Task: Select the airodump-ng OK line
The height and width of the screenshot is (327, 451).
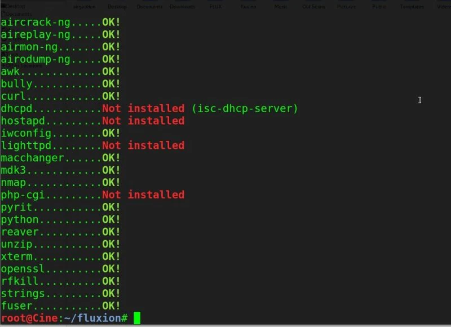Action: point(60,60)
